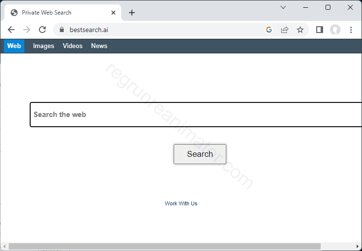The width and height of the screenshot is (362, 251).
Task: Open the News search category
Action: click(x=99, y=46)
